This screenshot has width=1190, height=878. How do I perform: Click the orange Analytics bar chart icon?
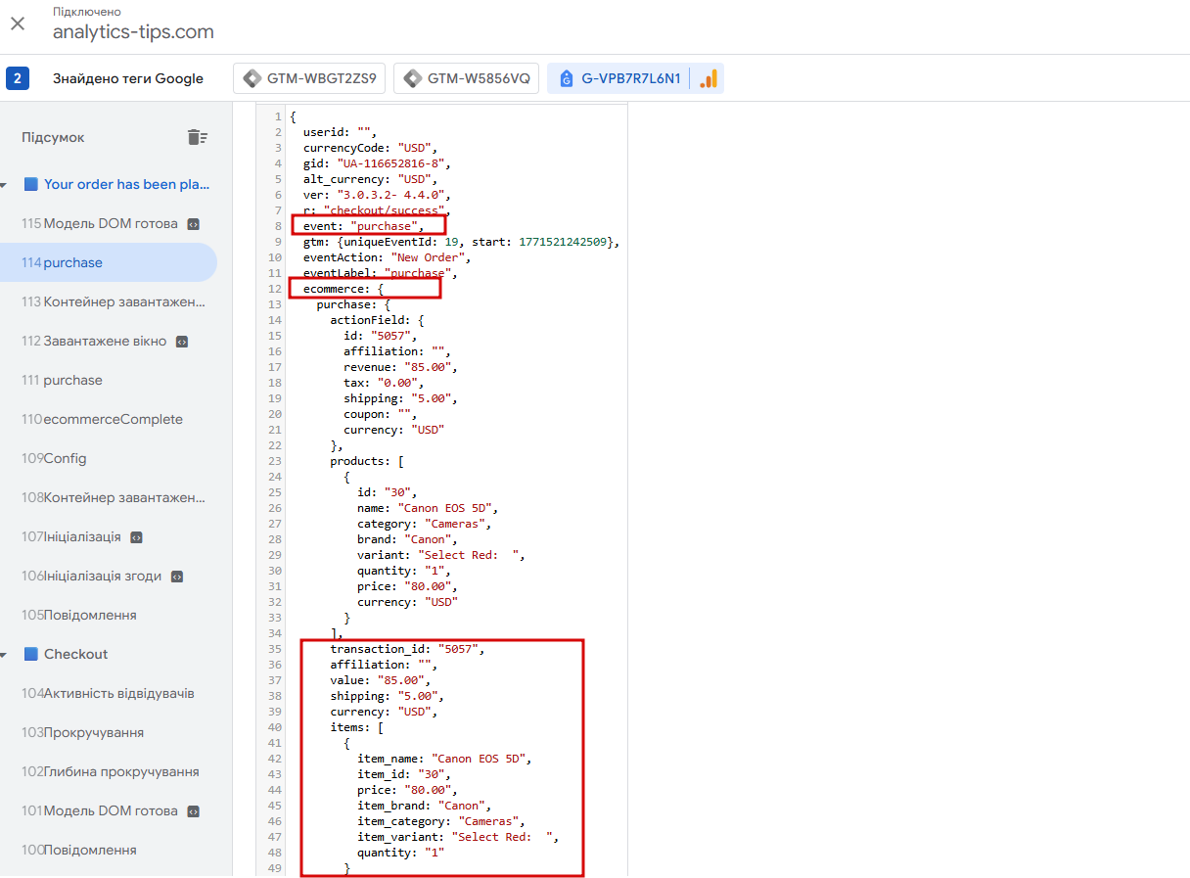[x=709, y=78]
